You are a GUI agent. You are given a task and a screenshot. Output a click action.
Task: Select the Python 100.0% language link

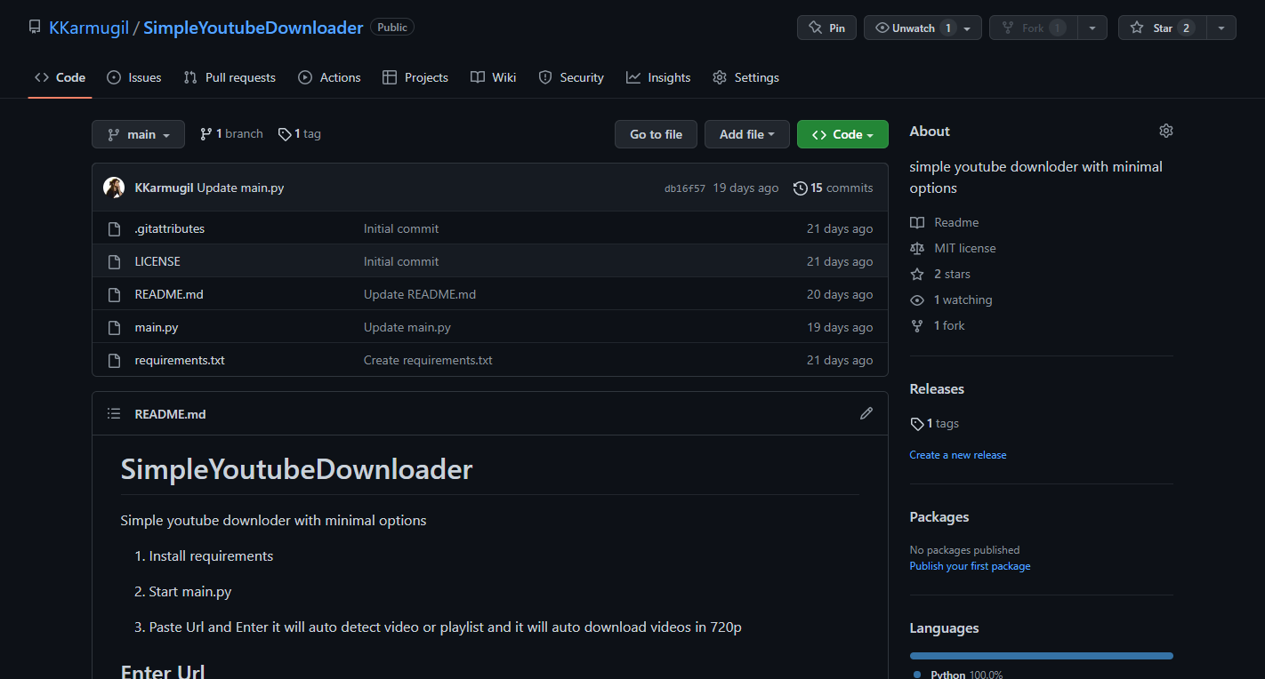point(958,675)
